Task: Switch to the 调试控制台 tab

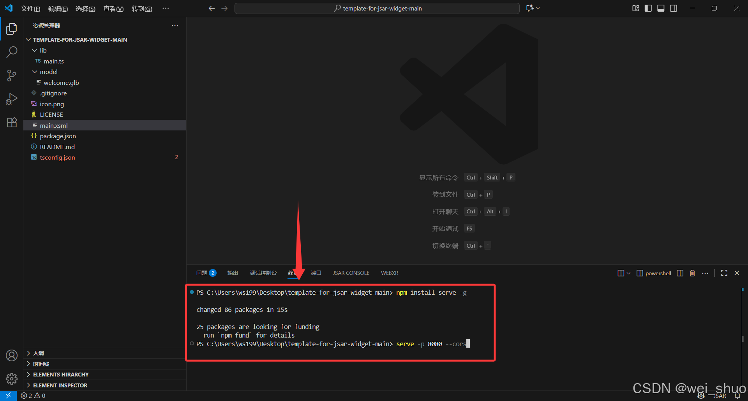Action: click(263, 273)
